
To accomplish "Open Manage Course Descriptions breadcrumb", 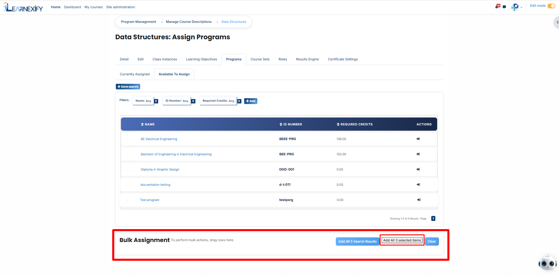I will pos(189,22).
